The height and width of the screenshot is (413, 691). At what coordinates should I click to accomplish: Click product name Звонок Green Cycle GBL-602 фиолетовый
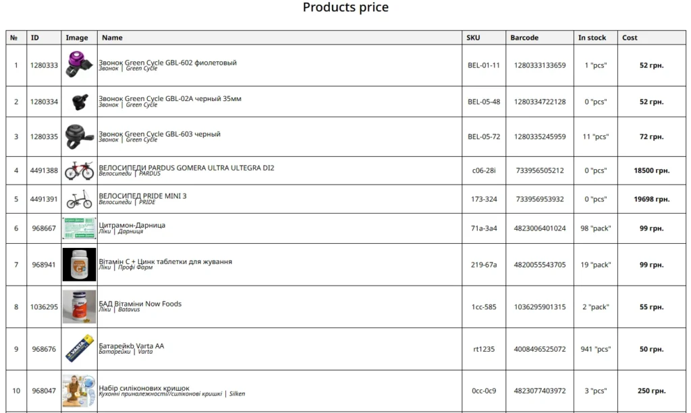[167, 63]
